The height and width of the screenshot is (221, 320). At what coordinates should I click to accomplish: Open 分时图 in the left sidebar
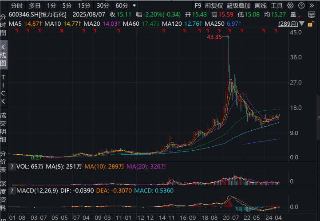point(3,25)
